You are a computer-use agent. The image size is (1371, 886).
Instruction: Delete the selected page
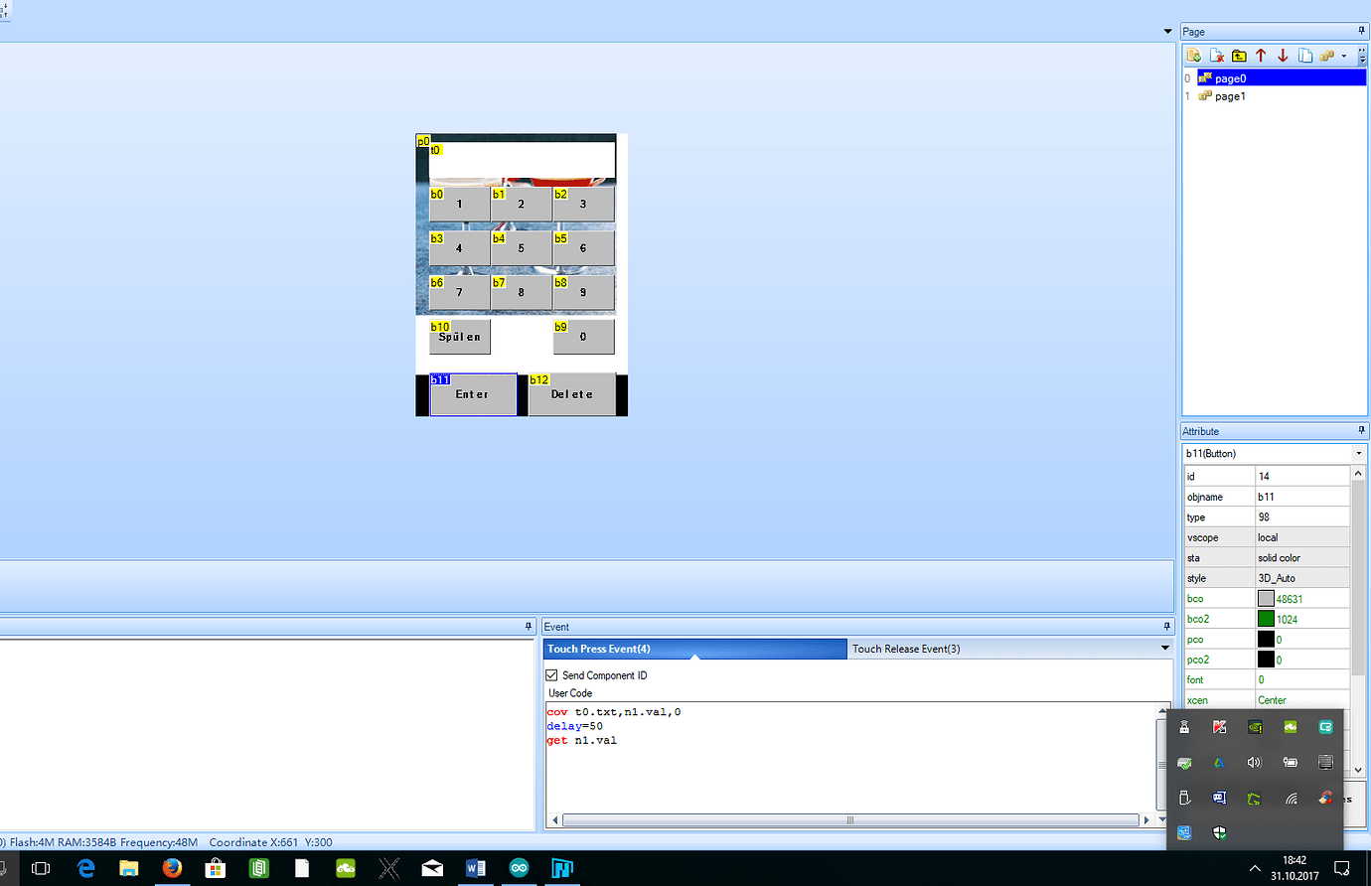(1217, 55)
